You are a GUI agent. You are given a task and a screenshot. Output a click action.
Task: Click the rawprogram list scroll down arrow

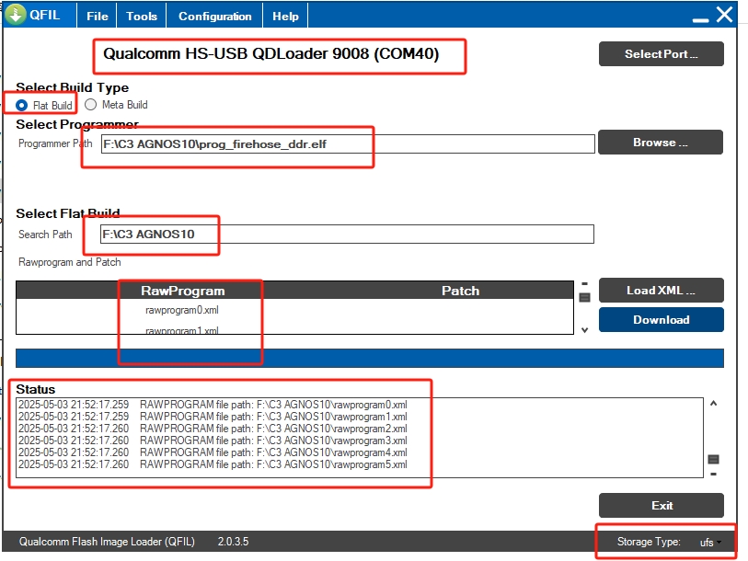pos(585,330)
